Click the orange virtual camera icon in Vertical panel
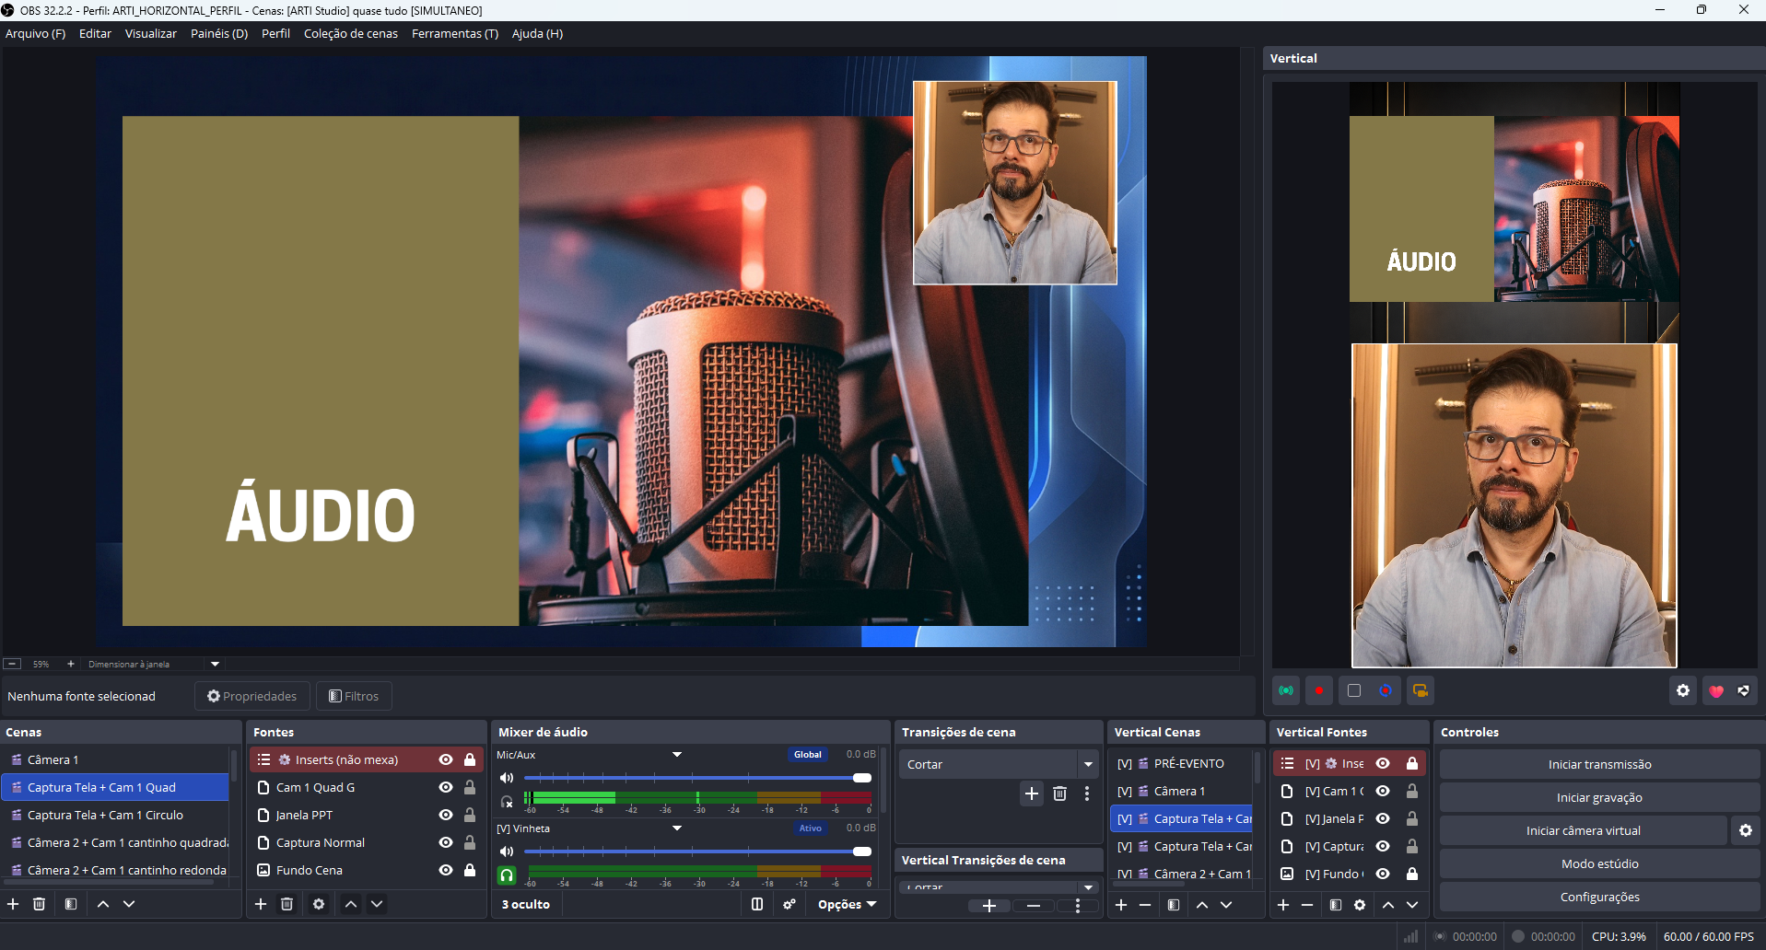The height and width of the screenshot is (950, 1766). click(1421, 690)
